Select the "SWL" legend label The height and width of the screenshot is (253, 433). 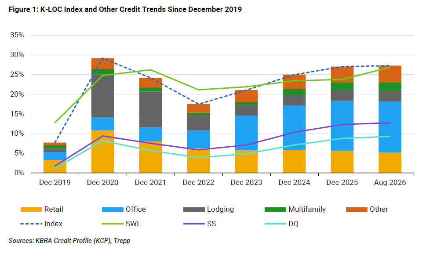point(133,224)
